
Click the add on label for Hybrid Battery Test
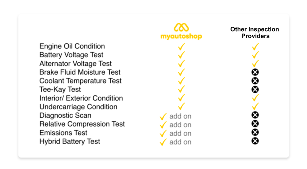(x=180, y=142)
